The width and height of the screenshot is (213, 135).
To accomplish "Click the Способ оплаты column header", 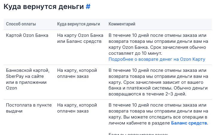I will (x=21, y=24).
